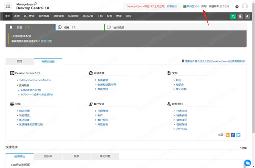Open 典型案例 link
The image size is (255, 168).
(x=102, y=124)
